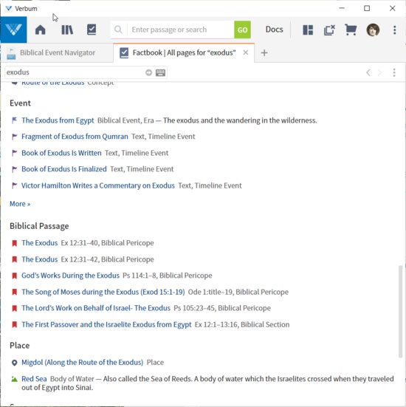Expand more Event results with More »
The width and height of the screenshot is (406, 407).
pyautogui.click(x=20, y=204)
